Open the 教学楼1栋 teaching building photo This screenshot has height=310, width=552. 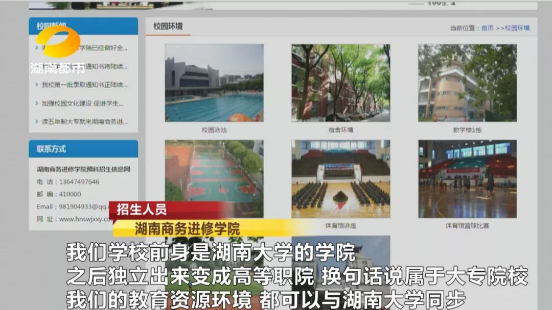[468, 83]
